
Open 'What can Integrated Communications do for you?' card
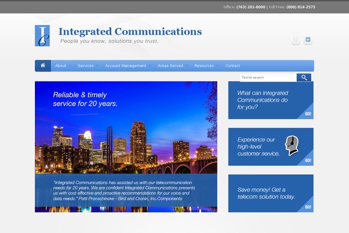271,100
